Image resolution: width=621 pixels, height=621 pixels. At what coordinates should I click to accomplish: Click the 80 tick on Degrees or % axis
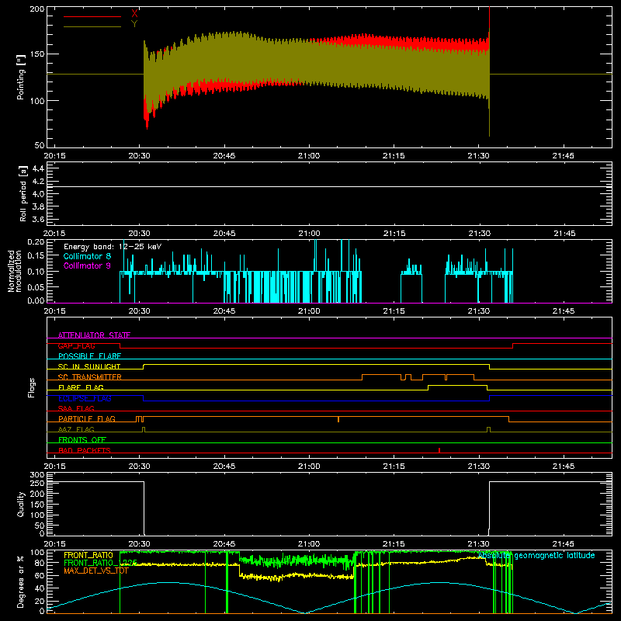coord(40,563)
